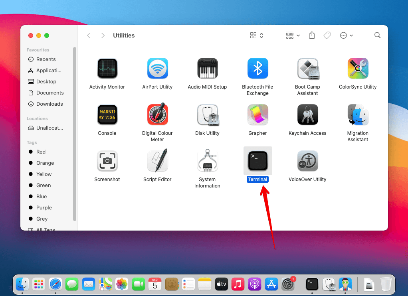The image size is (408, 296).
Task: Select the VoiceOver Utility icon
Action: [307, 161]
